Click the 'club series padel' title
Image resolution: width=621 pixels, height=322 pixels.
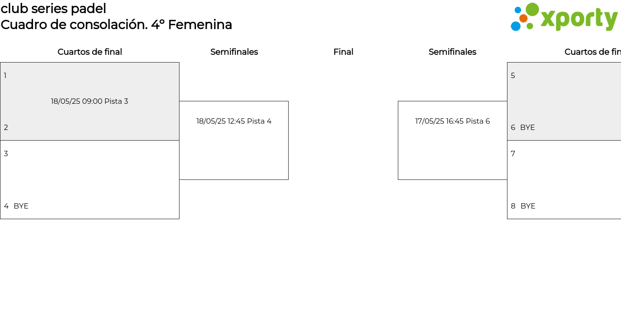[x=53, y=9]
